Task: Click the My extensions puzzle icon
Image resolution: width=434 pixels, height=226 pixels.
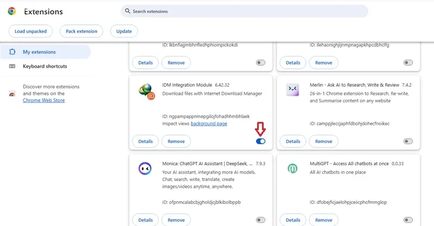Action: (12, 51)
